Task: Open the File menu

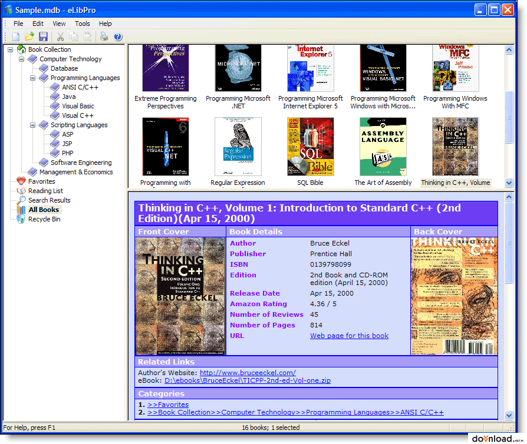Action: (18, 24)
